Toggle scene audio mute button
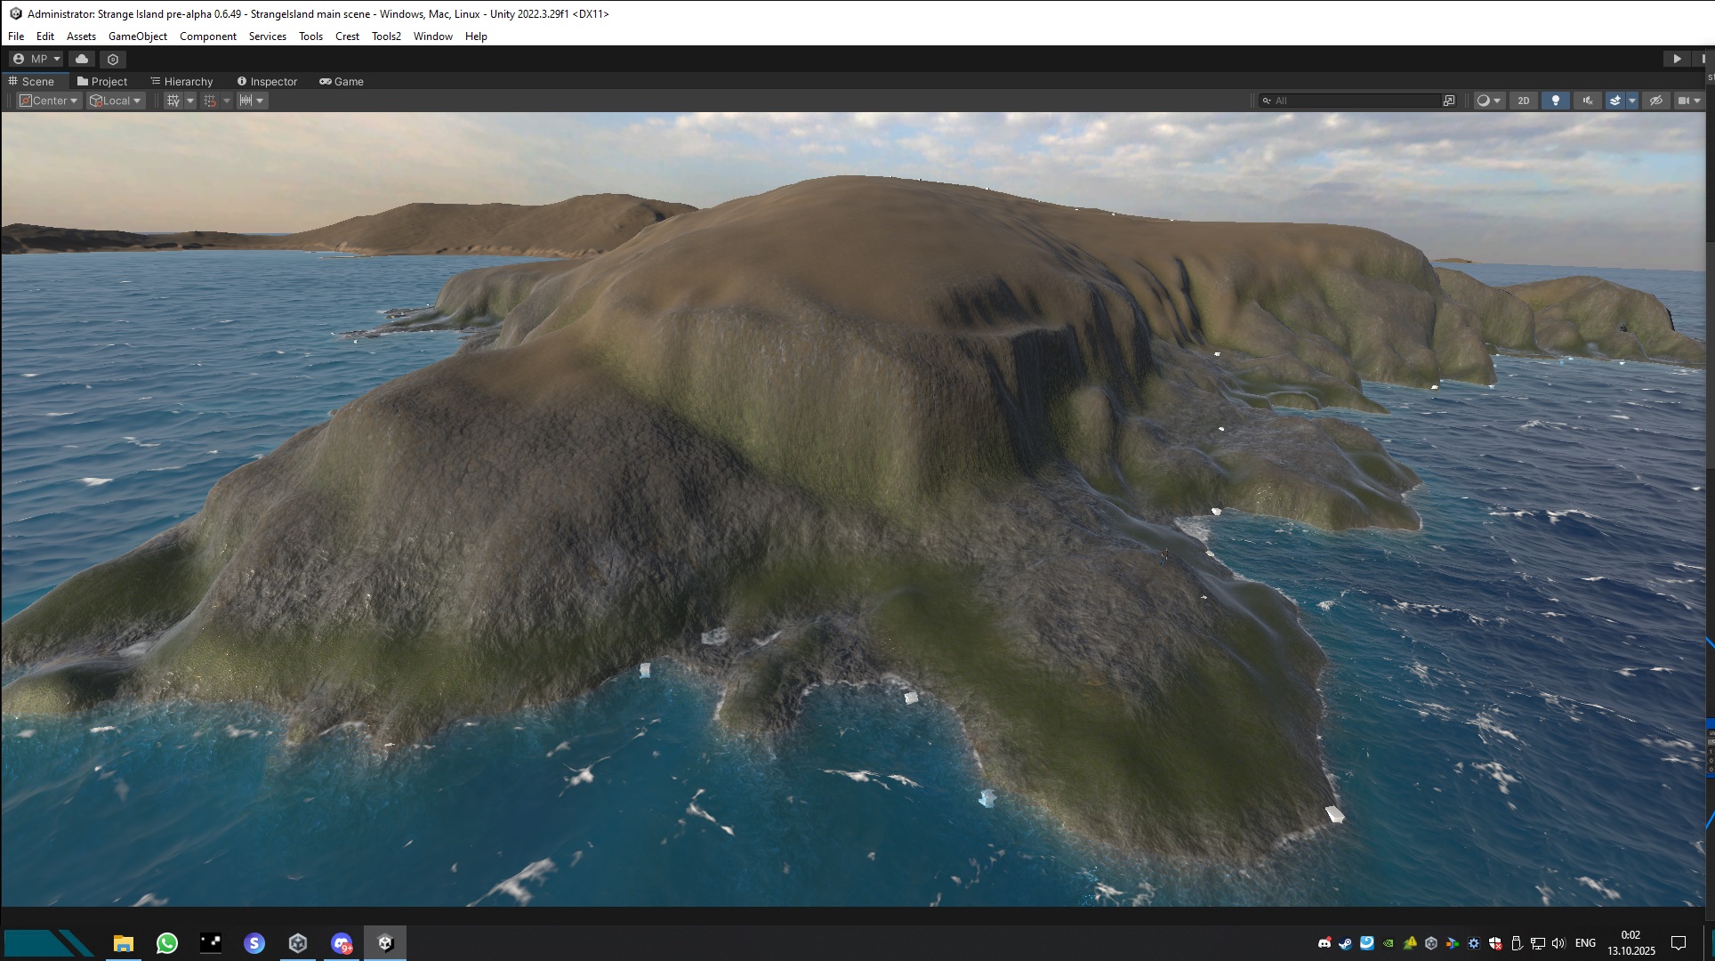The image size is (1715, 961). click(1587, 101)
